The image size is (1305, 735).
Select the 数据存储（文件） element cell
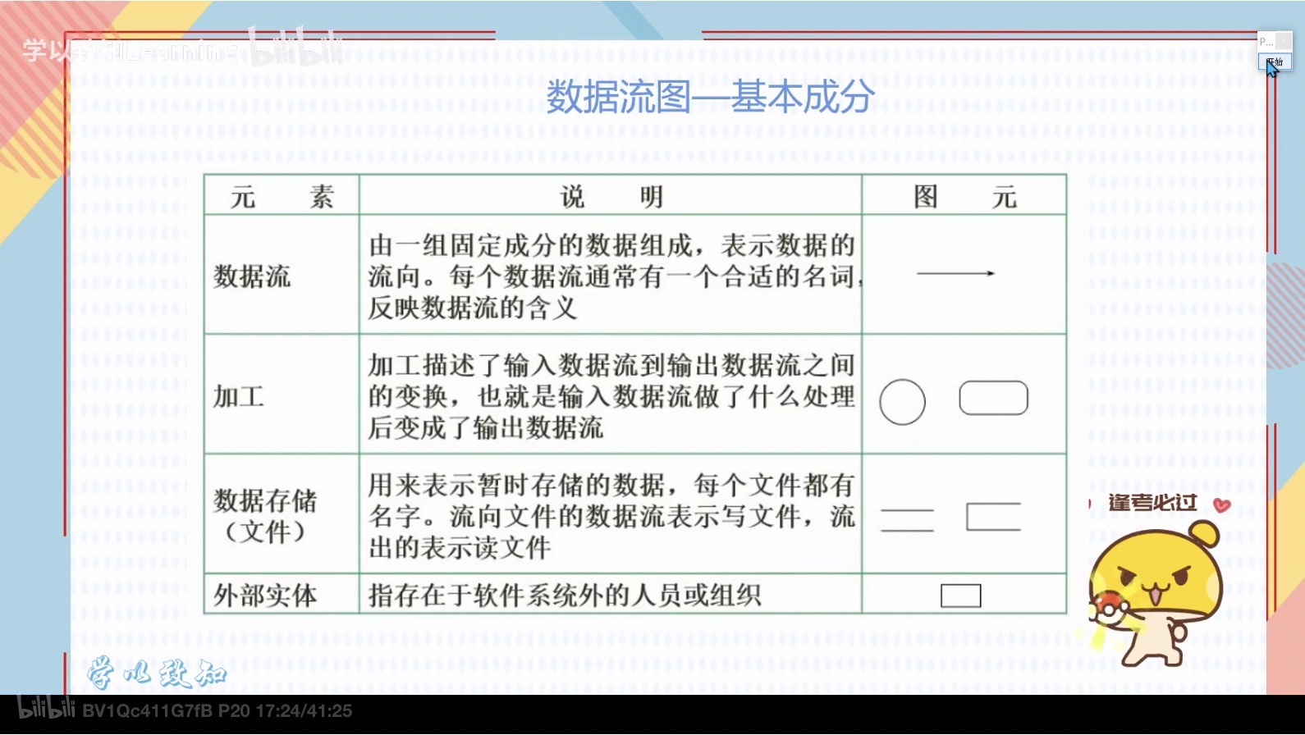click(x=265, y=515)
